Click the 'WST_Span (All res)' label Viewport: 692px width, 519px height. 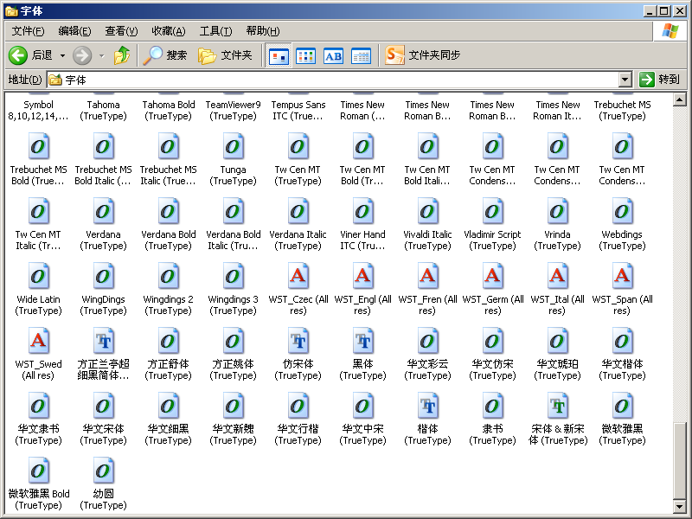[x=622, y=305]
